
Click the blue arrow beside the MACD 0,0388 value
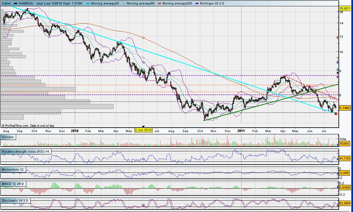click(x=338, y=187)
